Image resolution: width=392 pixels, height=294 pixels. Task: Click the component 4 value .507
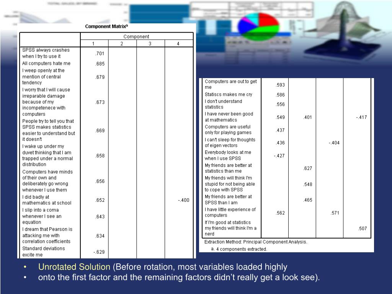click(x=362, y=229)
